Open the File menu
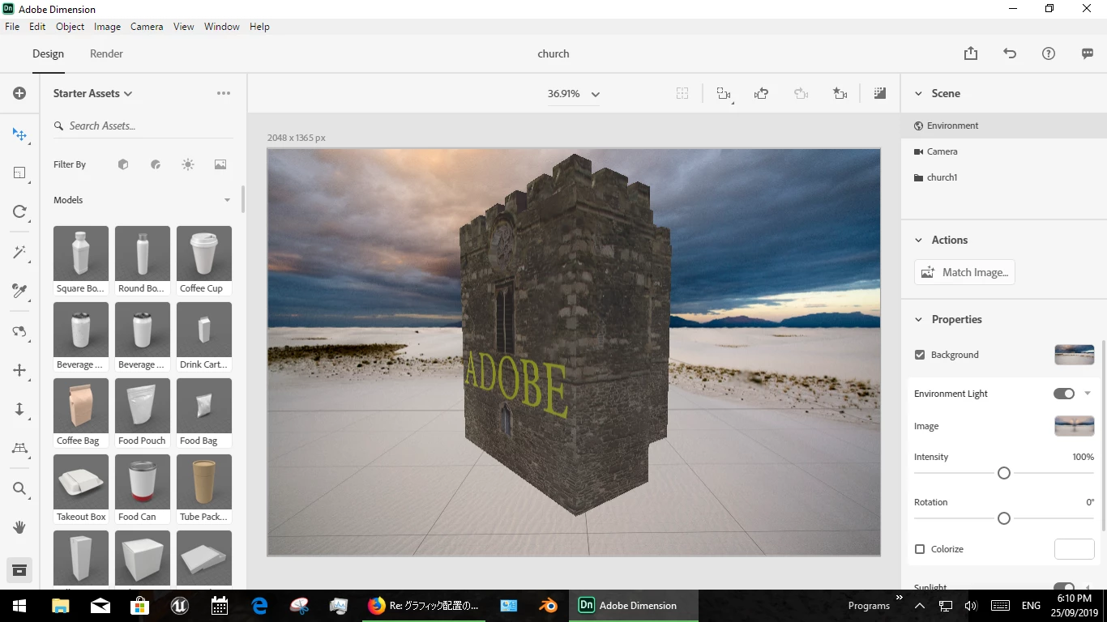The height and width of the screenshot is (622, 1107). [x=12, y=27]
